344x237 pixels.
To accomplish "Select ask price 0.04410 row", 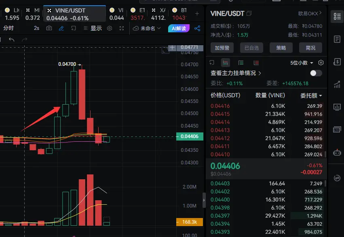I will coord(266,154).
